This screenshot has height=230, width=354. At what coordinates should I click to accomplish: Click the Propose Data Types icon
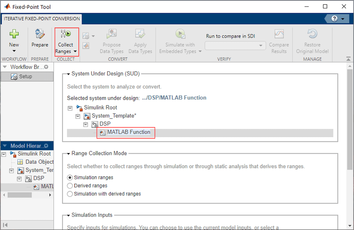[111, 34]
